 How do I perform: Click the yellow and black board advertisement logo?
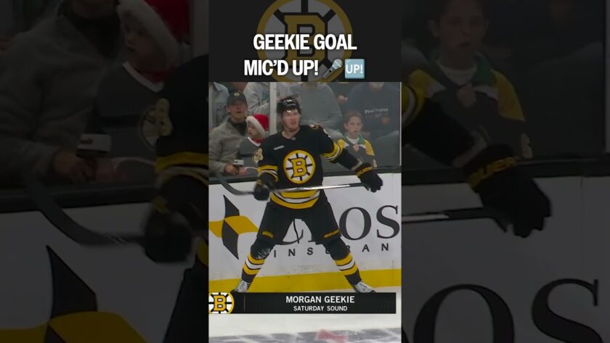coord(232,227)
